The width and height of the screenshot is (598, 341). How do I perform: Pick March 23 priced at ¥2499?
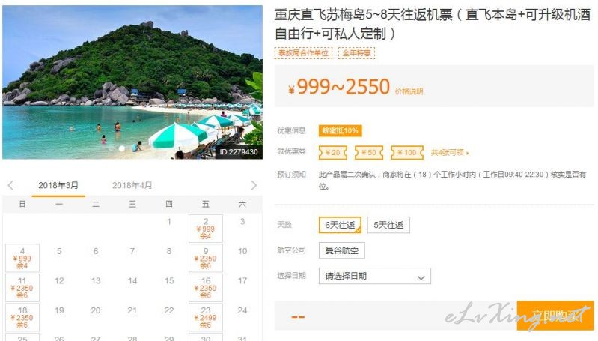(206, 317)
